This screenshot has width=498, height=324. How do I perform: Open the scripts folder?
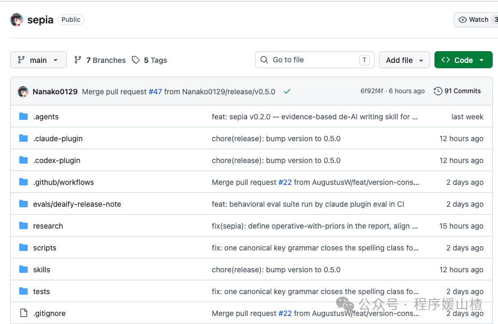[45, 248]
